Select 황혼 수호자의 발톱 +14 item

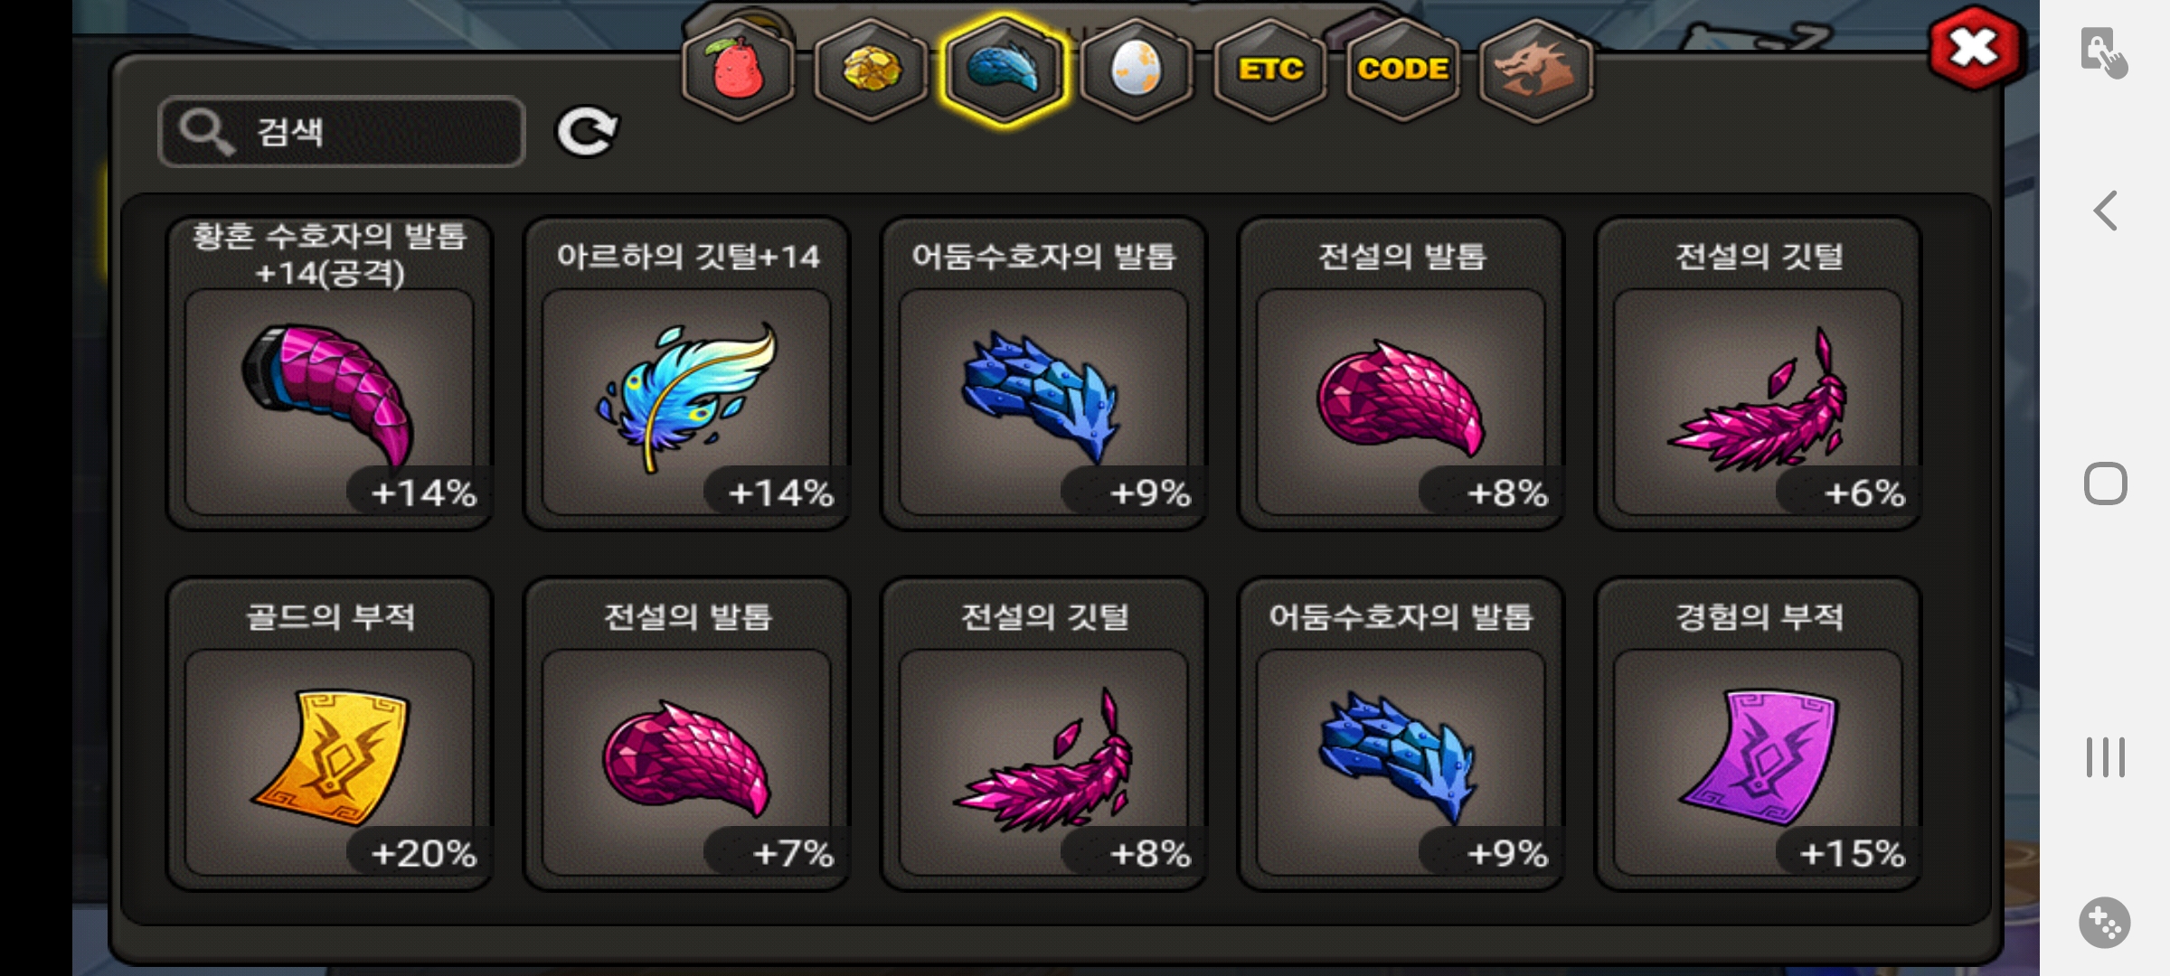330,373
